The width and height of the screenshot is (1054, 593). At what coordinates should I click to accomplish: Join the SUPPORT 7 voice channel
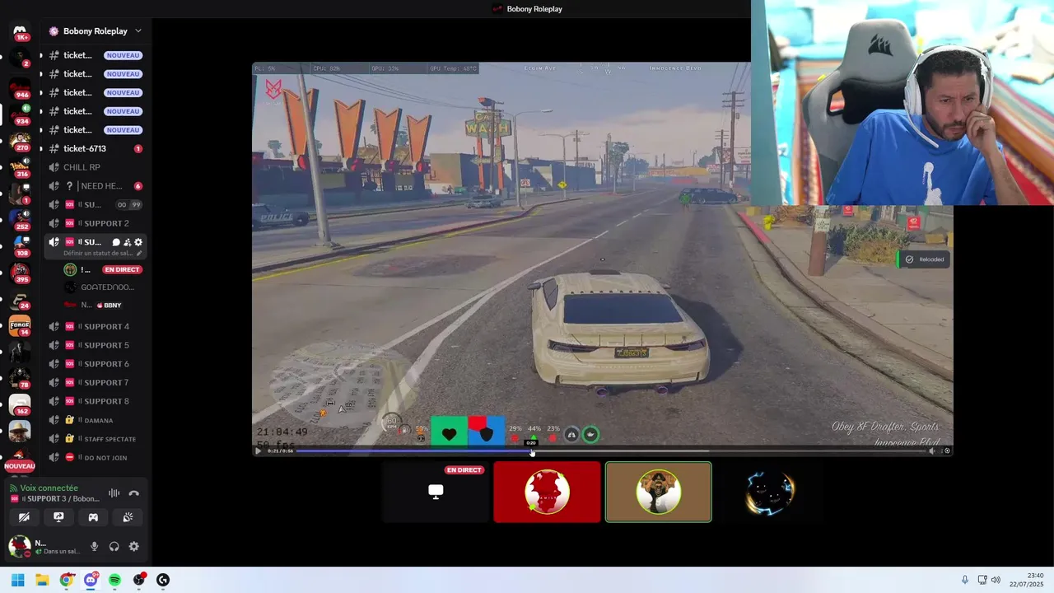tap(96, 382)
